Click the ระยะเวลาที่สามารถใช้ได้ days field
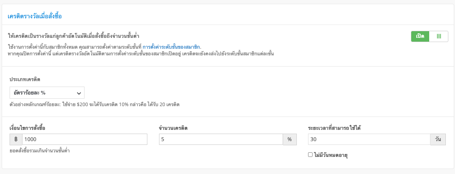 369,139
